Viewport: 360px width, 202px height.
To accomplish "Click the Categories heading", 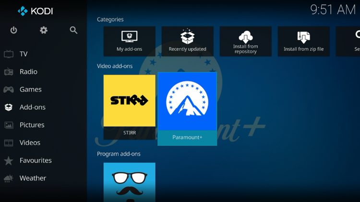I will [x=110, y=20].
